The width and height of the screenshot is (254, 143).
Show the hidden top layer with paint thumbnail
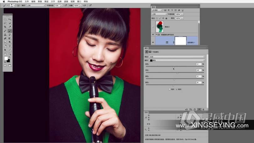[153, 27]
